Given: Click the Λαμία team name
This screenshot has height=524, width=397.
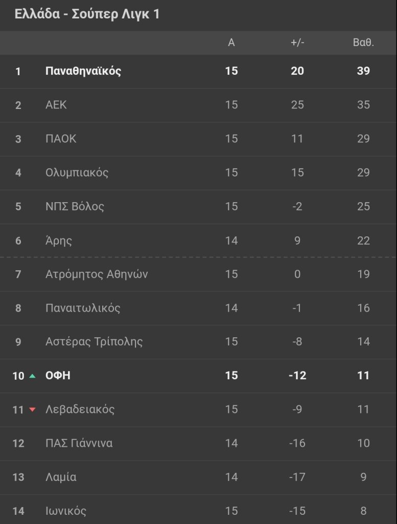Looking at the screenshot, I should (x=61, y=477).
